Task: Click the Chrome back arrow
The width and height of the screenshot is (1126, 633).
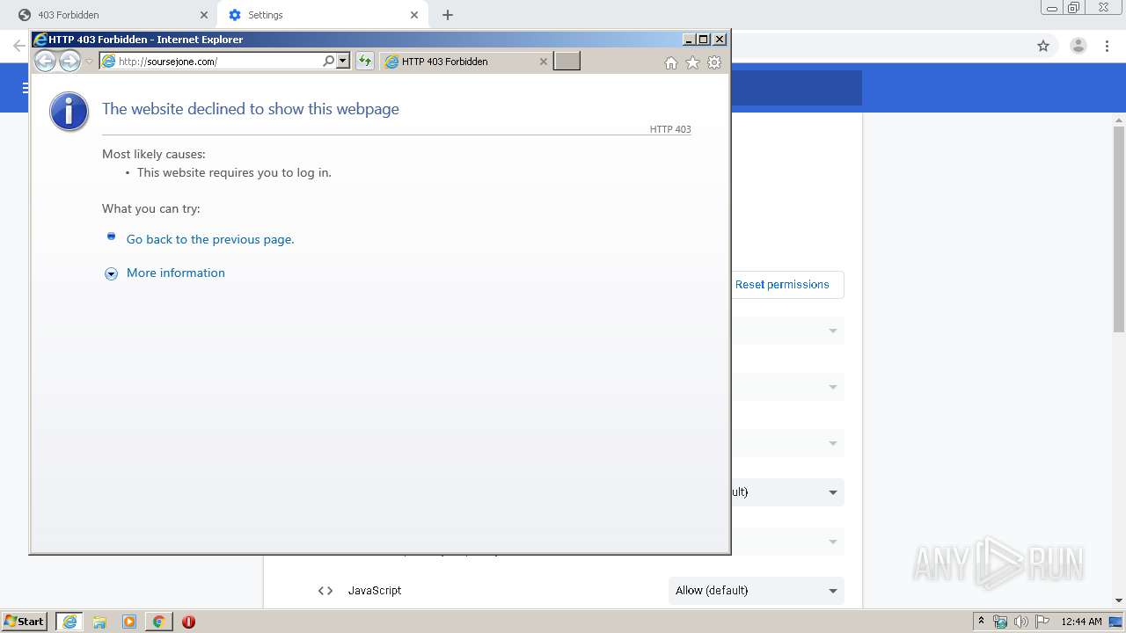Action: (x=18, y=46)
